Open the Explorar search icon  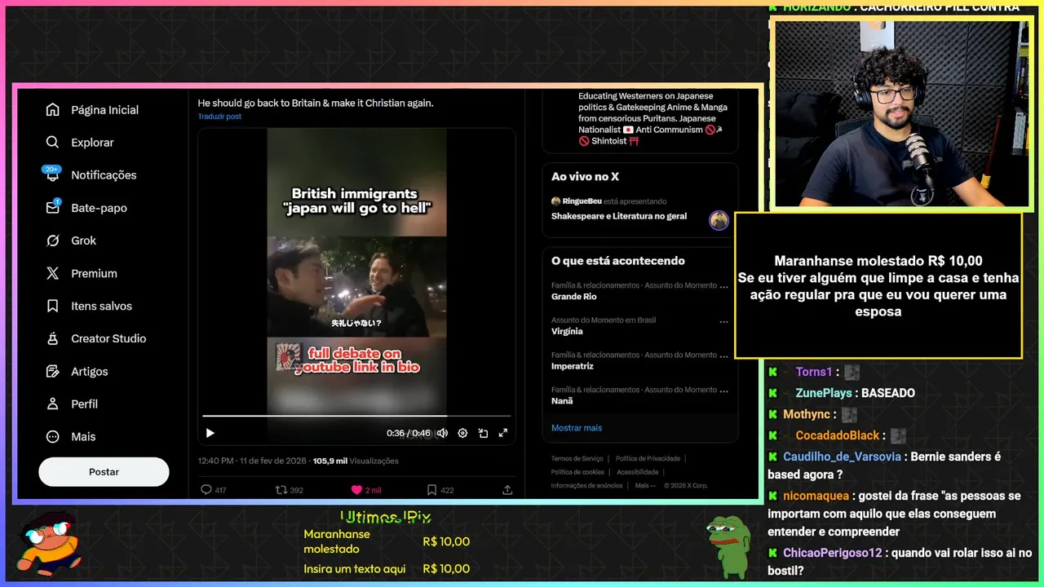[x=53, y=143]
